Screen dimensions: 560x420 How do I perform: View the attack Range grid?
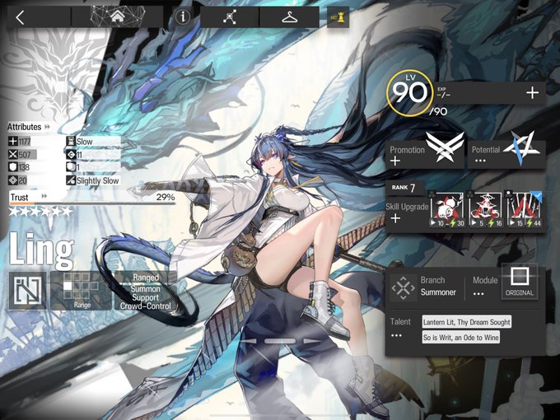81,290
